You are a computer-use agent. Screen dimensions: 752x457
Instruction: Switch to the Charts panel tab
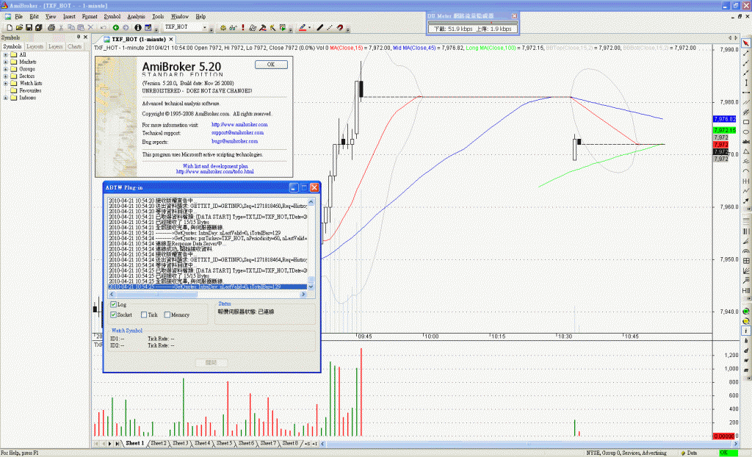pyautogui.click(x=75, y=46)
